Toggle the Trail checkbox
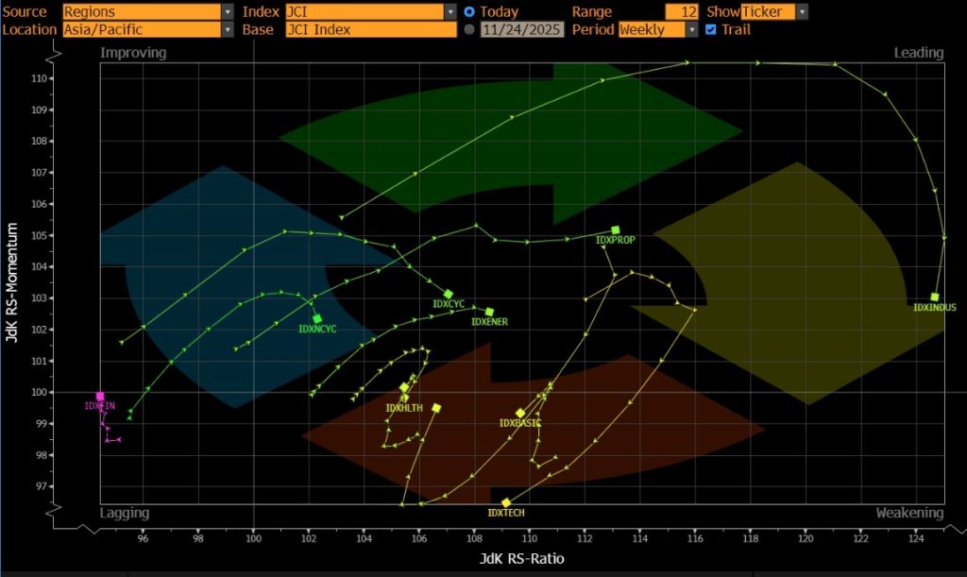 [x=711, y=29]
